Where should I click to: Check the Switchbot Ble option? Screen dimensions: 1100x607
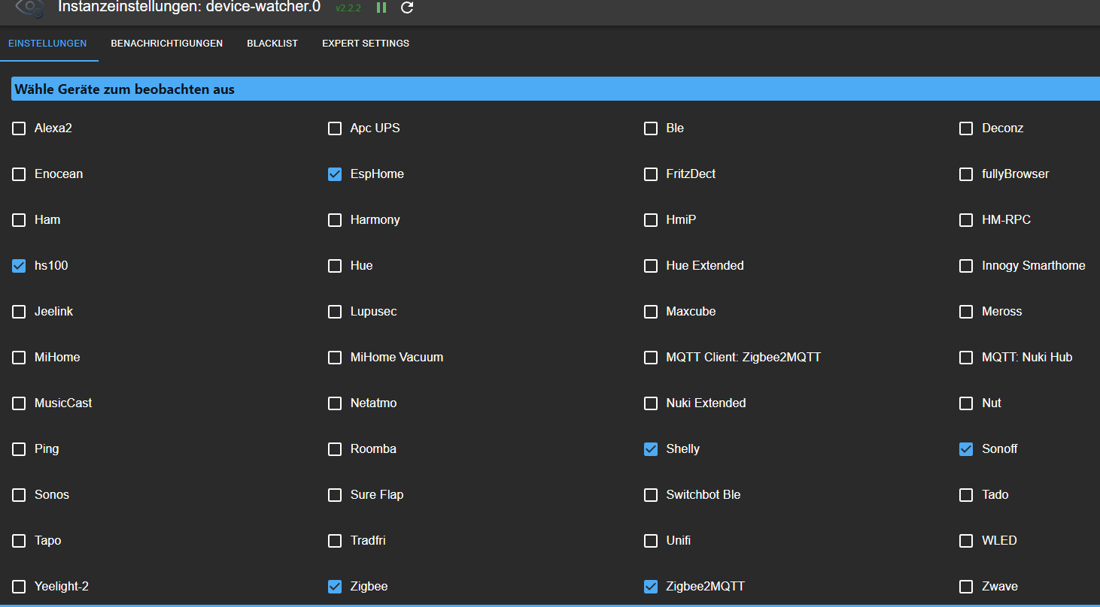pyautogui.click(x=651, y=495)
